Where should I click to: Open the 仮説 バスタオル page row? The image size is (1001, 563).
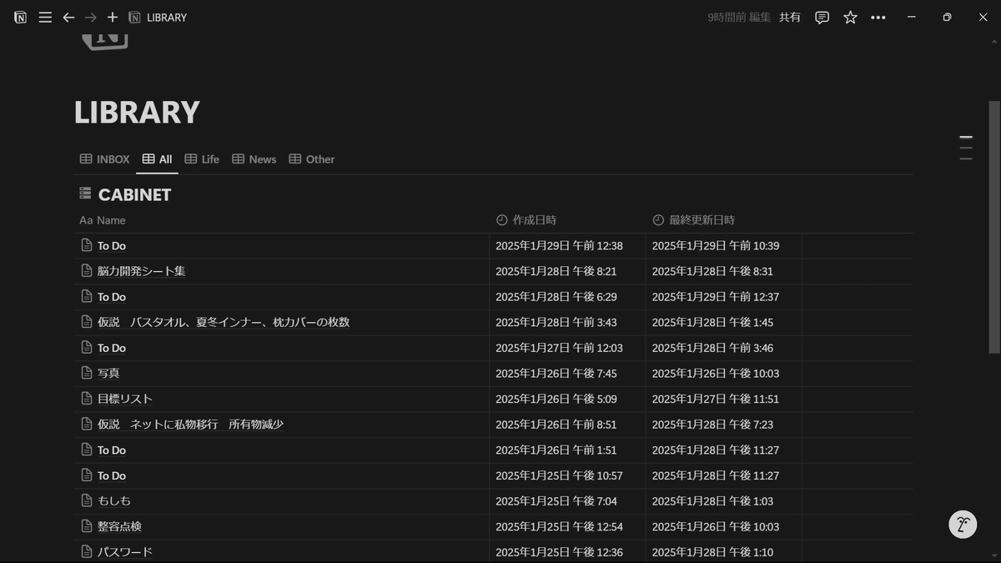224,322
